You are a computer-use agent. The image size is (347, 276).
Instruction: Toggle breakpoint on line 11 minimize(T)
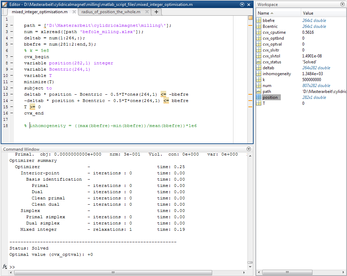tap(12, 82)
